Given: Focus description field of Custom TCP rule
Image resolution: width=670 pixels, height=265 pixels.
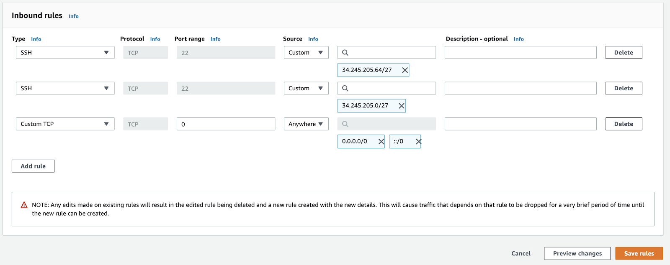Looking at the screenshot, I should 521,124.
